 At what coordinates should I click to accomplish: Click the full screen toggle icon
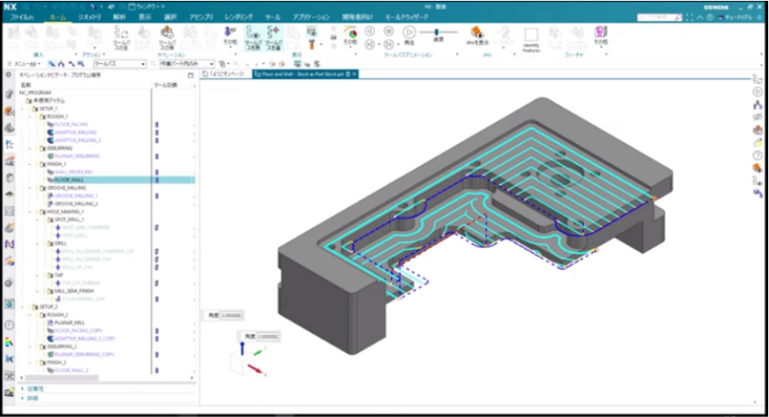pos(690,17)
